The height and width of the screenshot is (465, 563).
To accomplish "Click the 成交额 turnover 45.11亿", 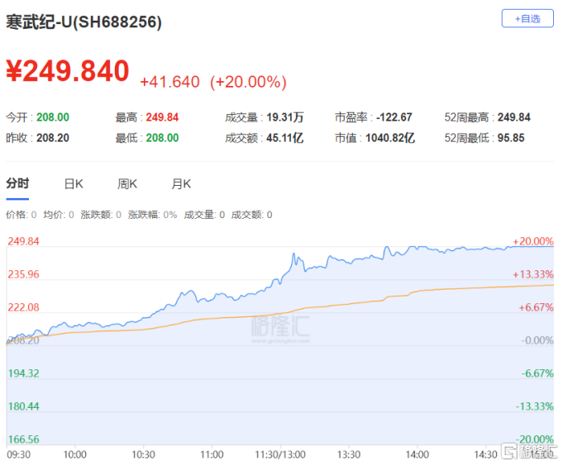I will coord(285,138).
